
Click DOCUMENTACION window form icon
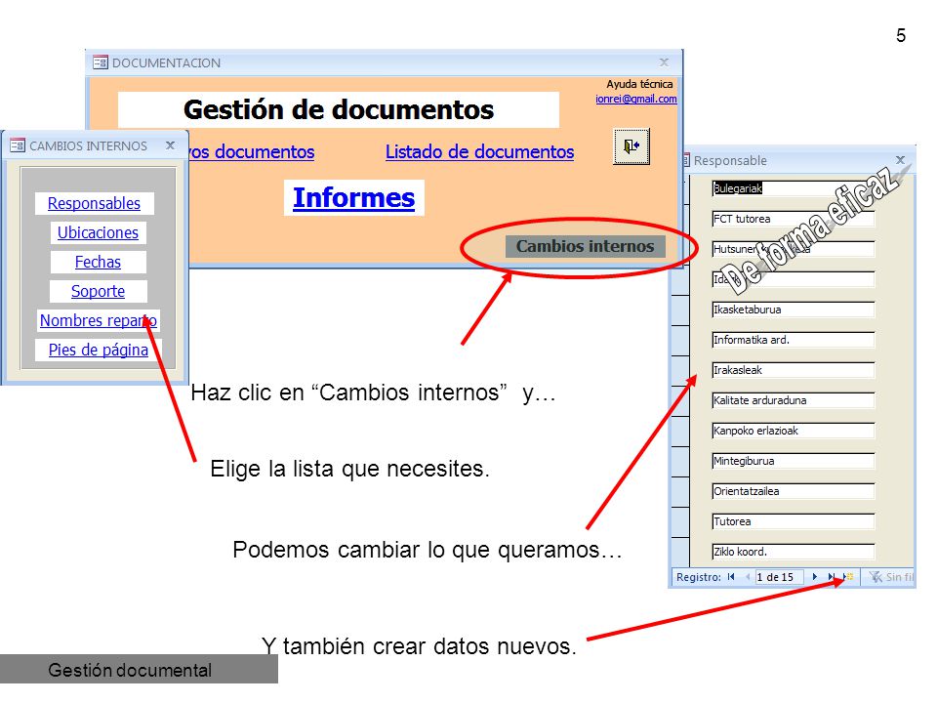101,62
